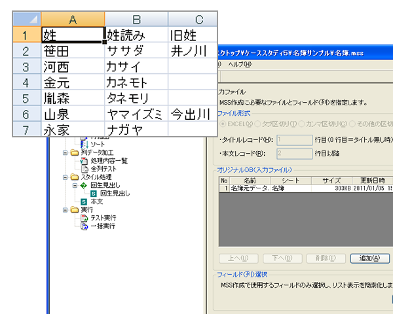Click the 追加(A) button

(x=370, y=258)
